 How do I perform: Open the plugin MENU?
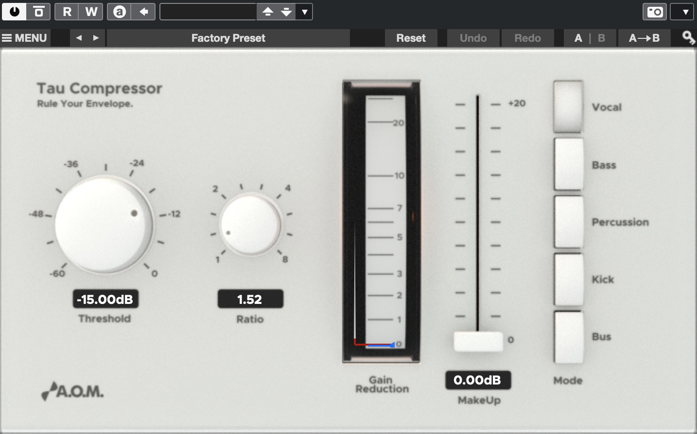24,37
